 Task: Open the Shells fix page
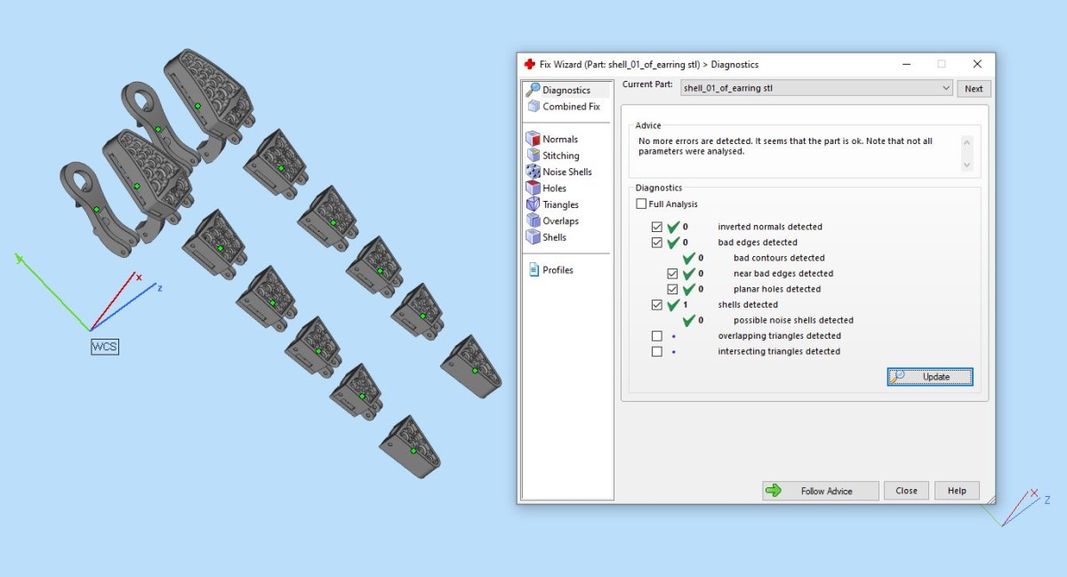(x=553, y=237)
